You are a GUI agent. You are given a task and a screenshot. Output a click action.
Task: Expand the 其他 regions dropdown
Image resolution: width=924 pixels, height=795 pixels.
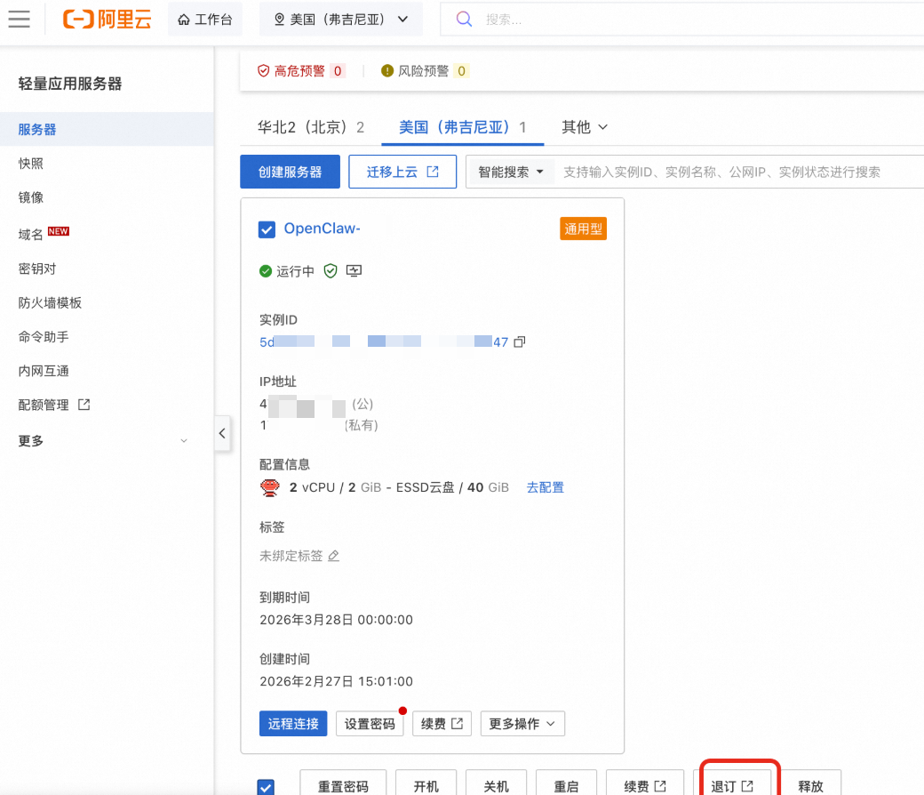[584, 127]
